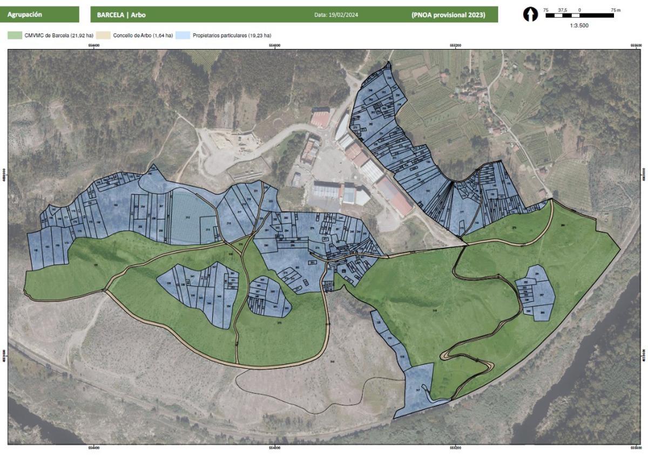Click the beige Concello de Arbo legend swatch

[103, 36]
